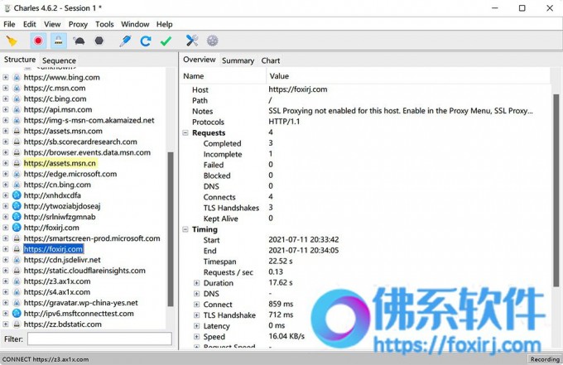Expand the http://xnhdxcdfa node

tap(6, 195)
